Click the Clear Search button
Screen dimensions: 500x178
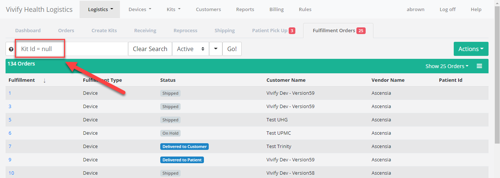[150, 49]
